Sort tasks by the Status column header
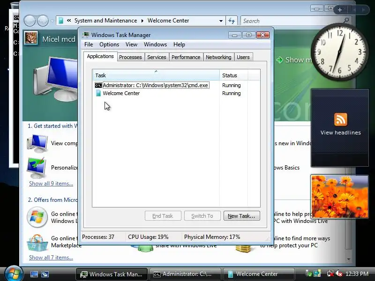This screenshot has height=281, width=375. click(x=233, y=75)
